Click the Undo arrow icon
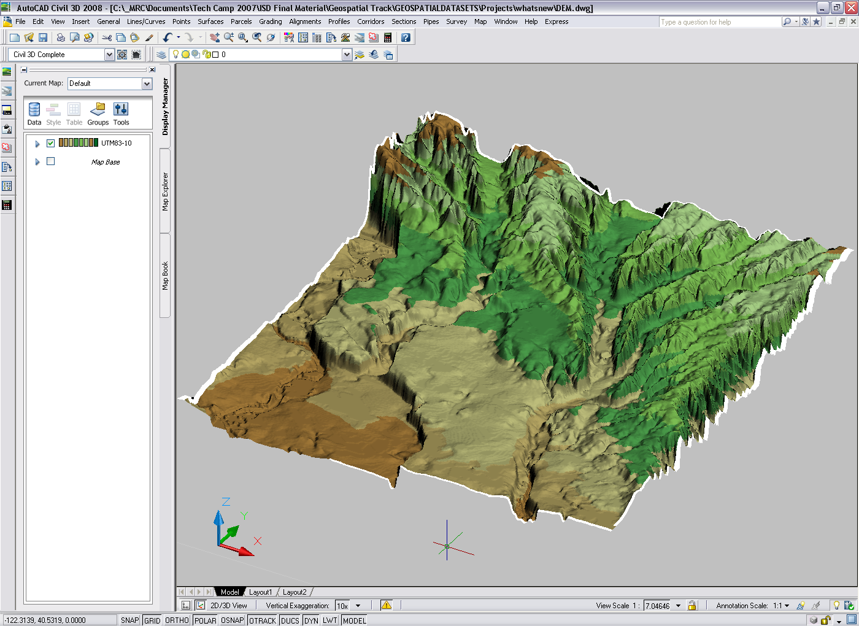 point(167,37)
